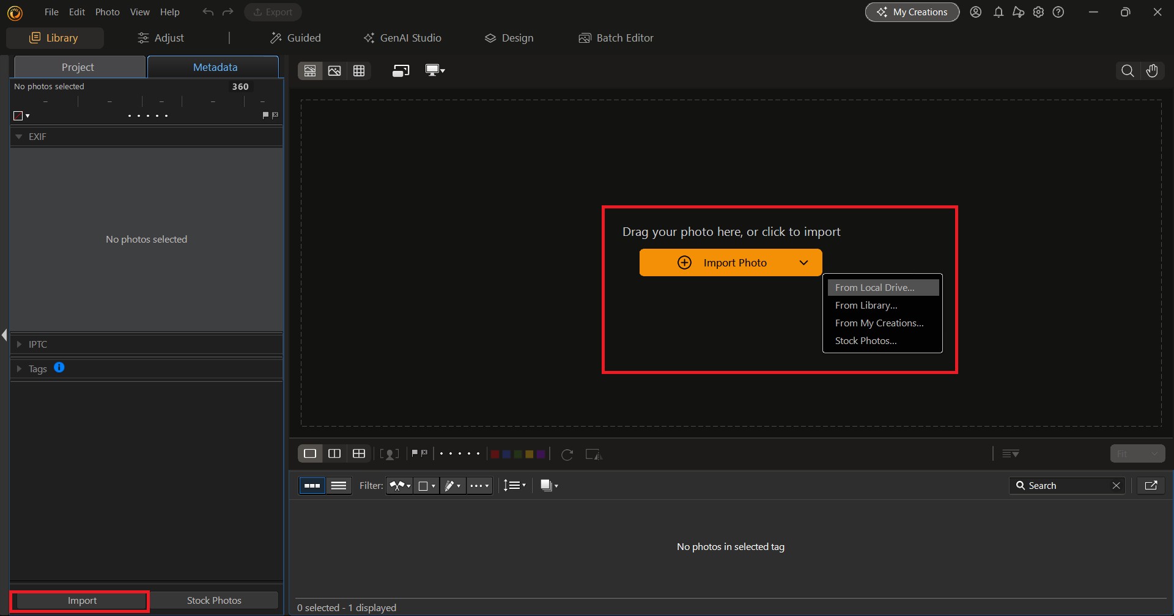Toggle single photo viewer layout

pyautogui.click(x=310, y=453)
